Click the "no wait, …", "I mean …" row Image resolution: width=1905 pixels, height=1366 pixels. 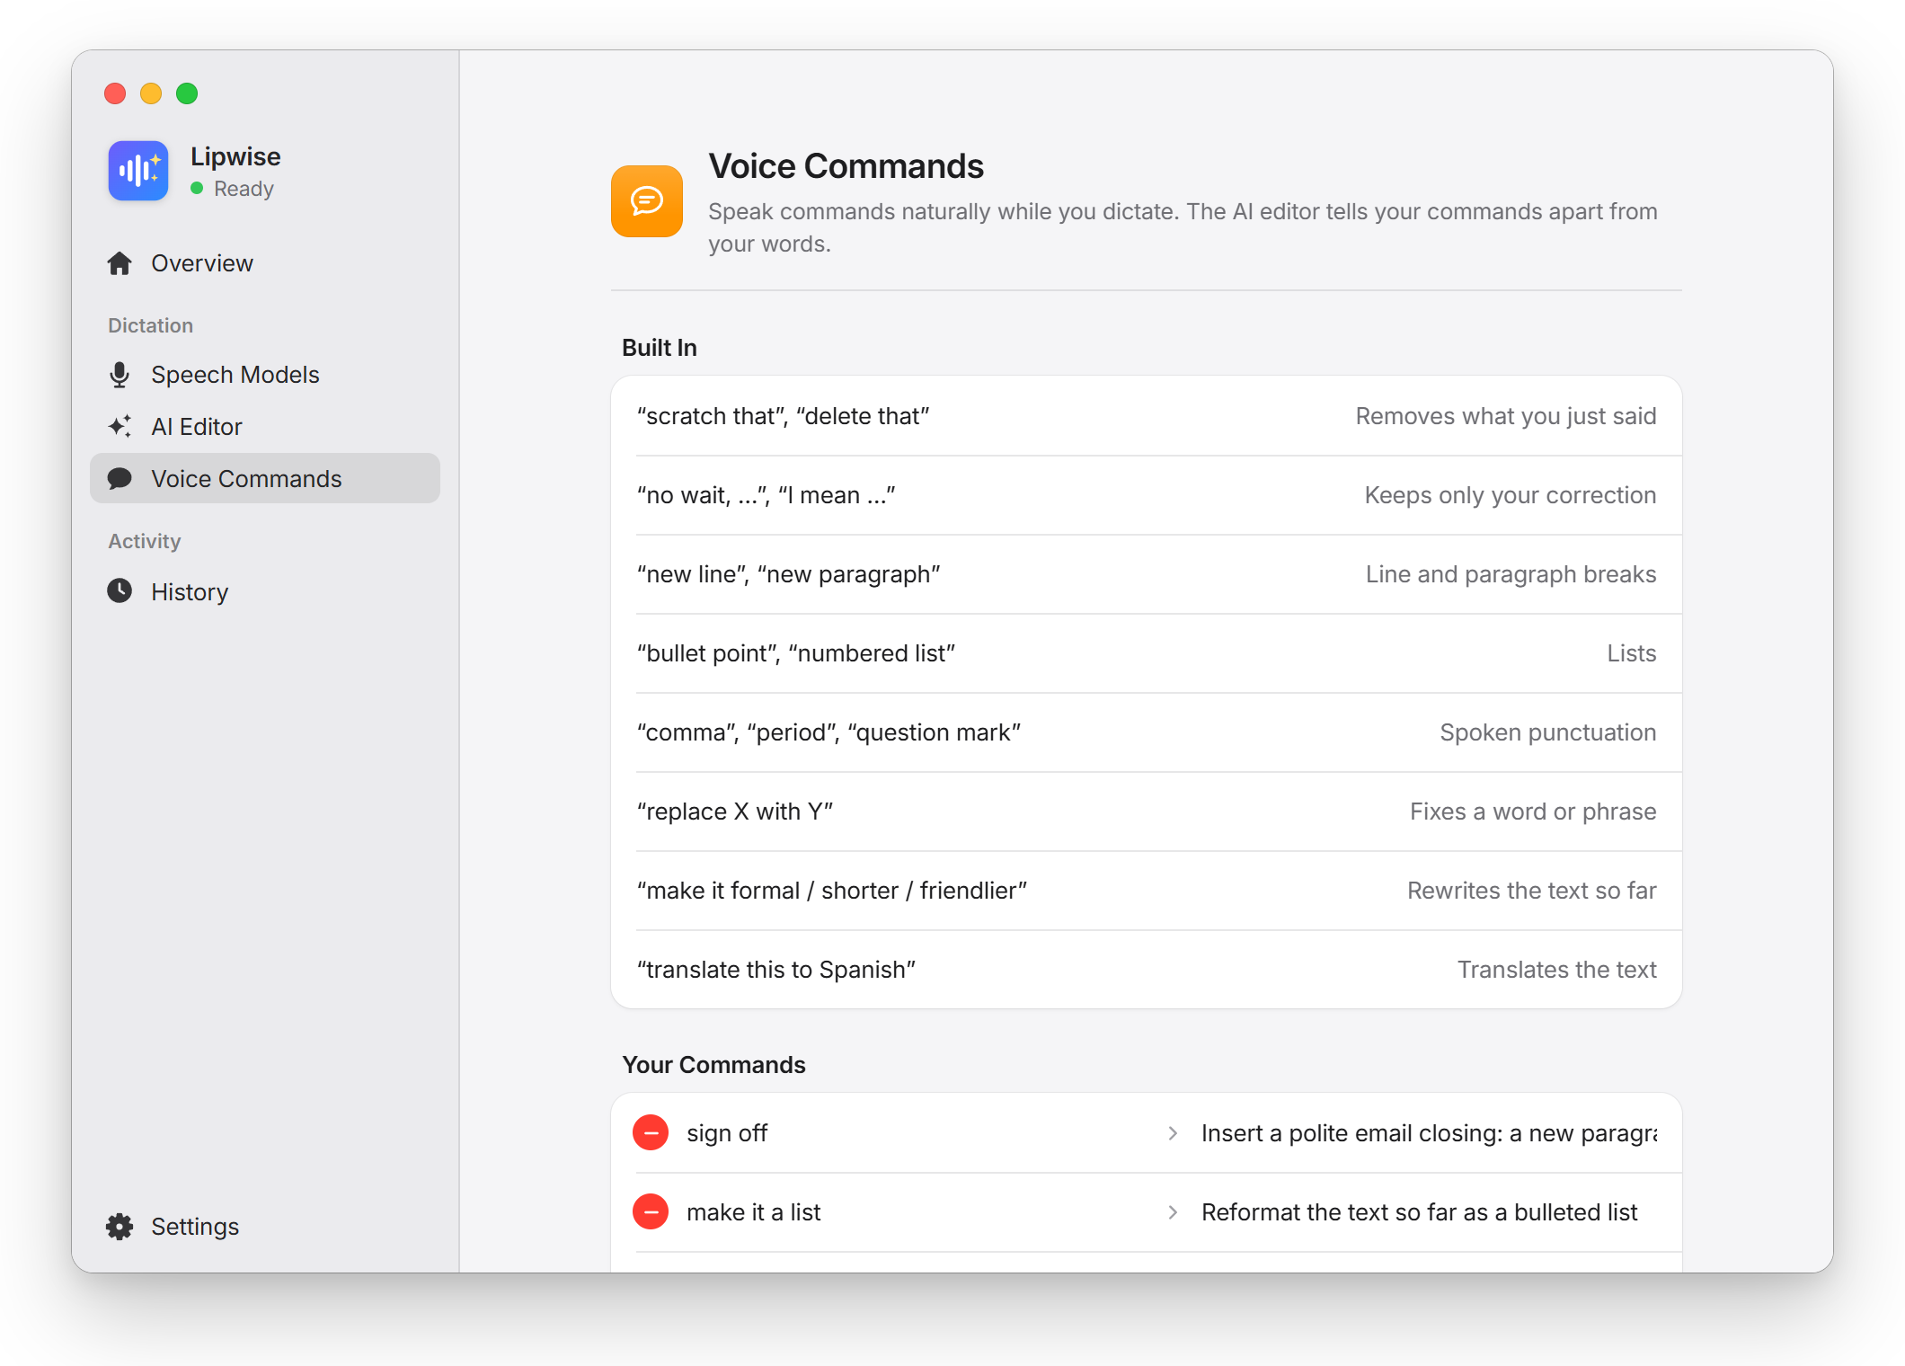1147,495
